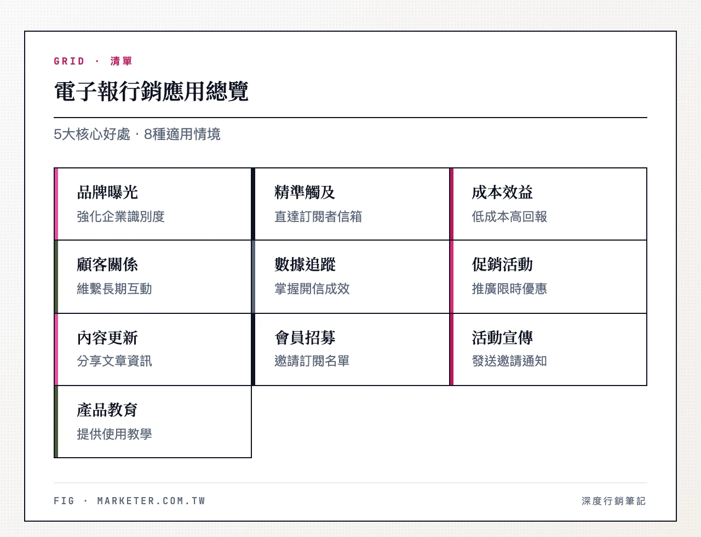
Task: Click the 活動宣傳 card heading
Action: (502, 338)
